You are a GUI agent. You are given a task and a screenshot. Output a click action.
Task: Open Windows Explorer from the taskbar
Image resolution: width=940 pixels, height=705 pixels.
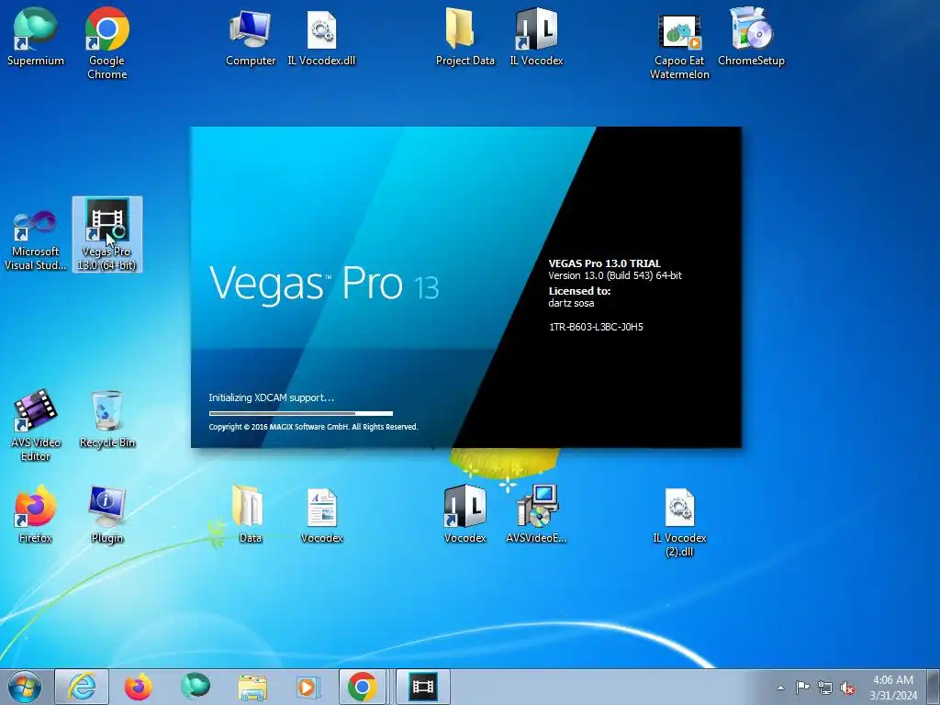click(252, 687)
